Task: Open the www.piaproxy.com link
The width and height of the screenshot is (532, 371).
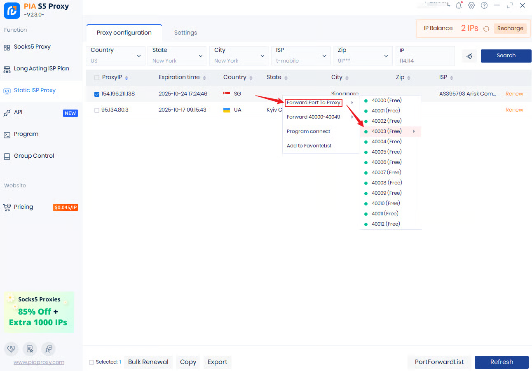Action: 39,362
